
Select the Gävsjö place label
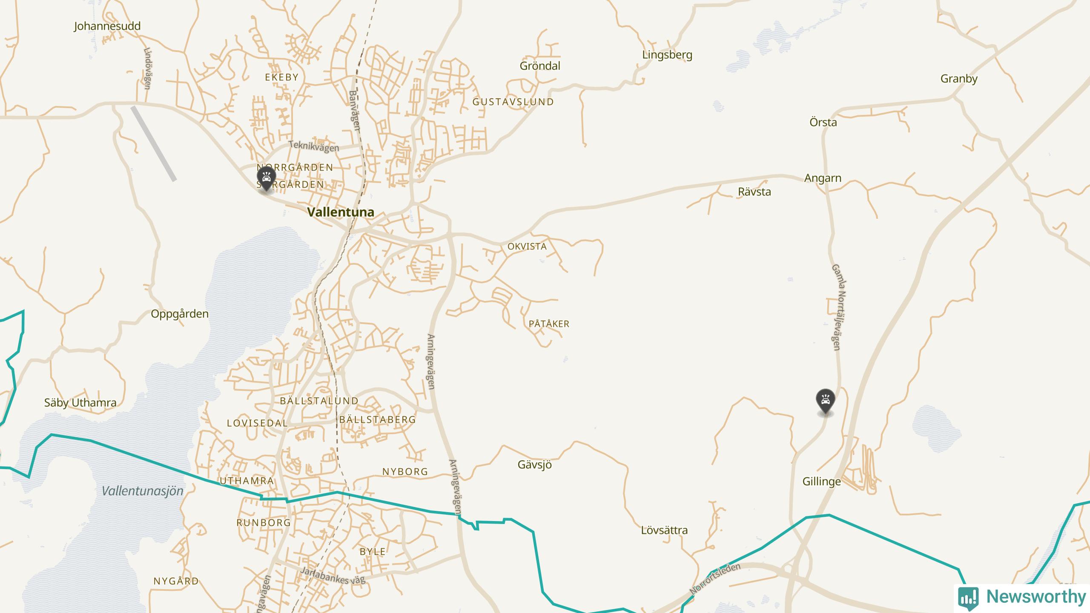point(535,464)
